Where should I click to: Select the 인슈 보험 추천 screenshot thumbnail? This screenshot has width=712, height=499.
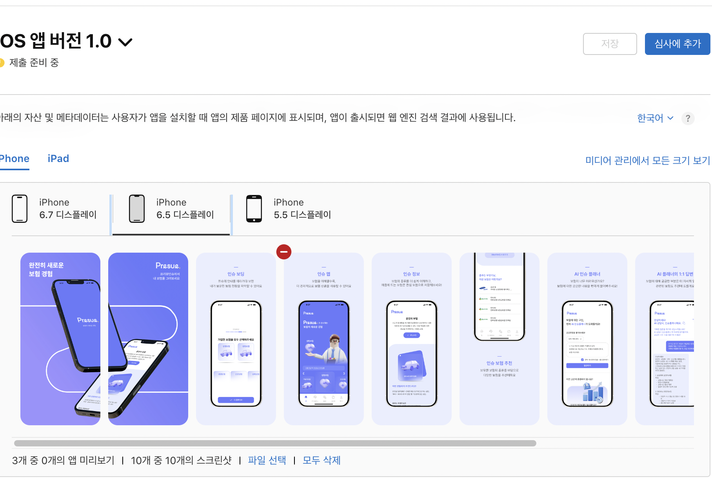click(x=499, y=339)
